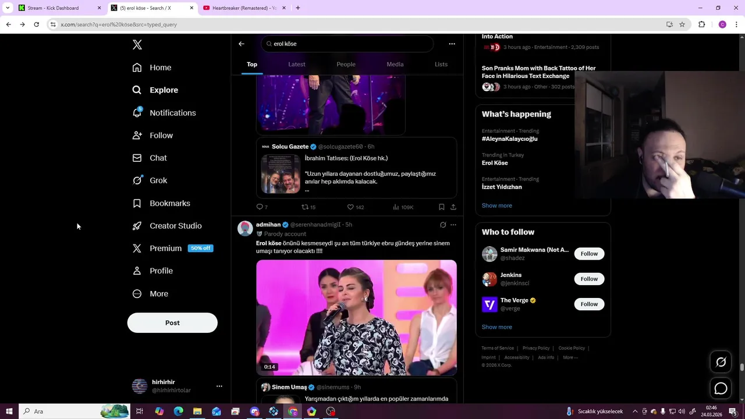Open search settings three-dot menu
This screenshot has width=745, height=419.
[x=452, y=44]
